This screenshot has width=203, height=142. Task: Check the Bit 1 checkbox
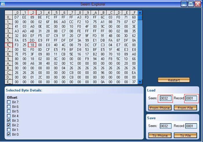tap(9, 130)
